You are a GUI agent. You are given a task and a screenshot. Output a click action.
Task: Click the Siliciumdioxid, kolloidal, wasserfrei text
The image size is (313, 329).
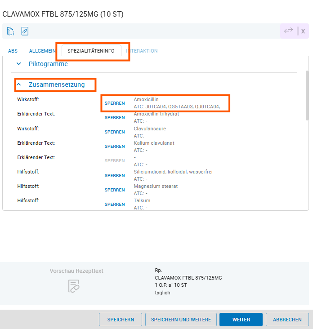tap(173, 172)
